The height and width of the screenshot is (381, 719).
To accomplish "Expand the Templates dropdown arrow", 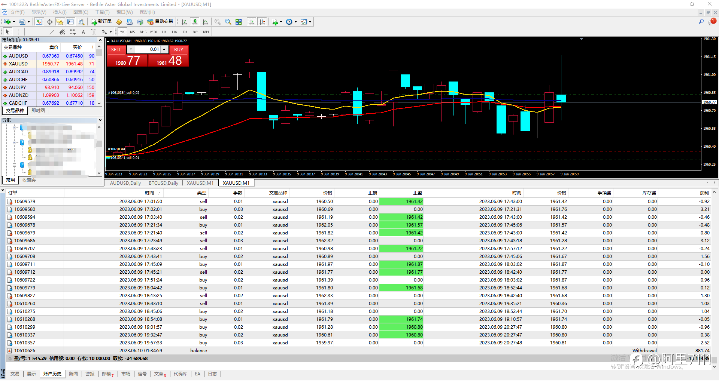I will point(310,22).
